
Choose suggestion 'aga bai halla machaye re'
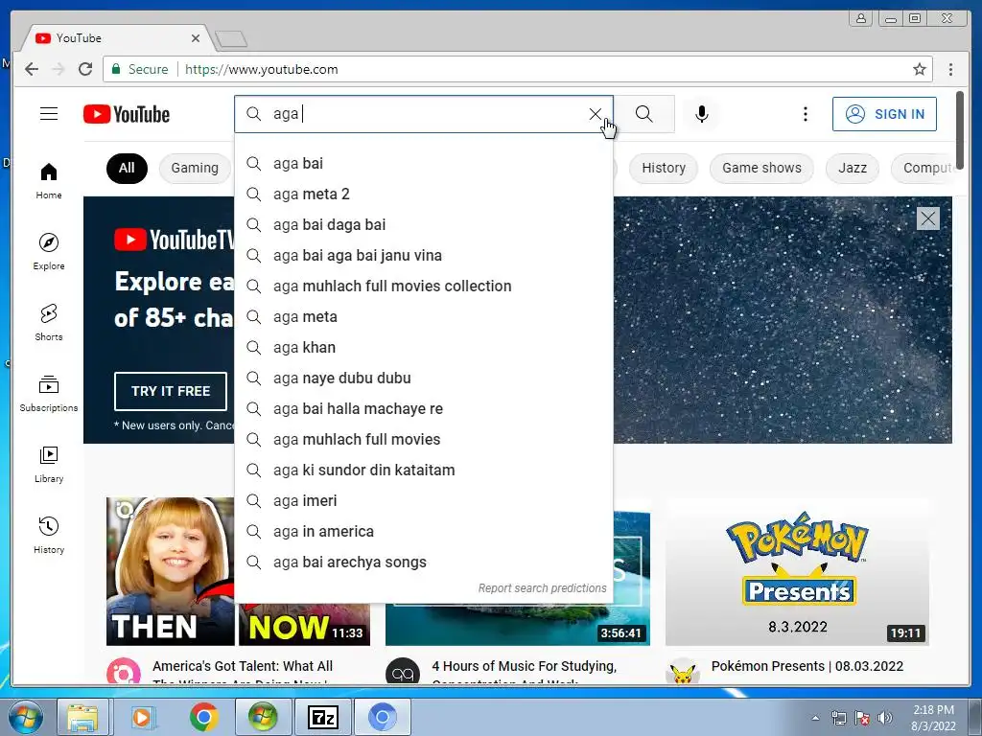424,408
